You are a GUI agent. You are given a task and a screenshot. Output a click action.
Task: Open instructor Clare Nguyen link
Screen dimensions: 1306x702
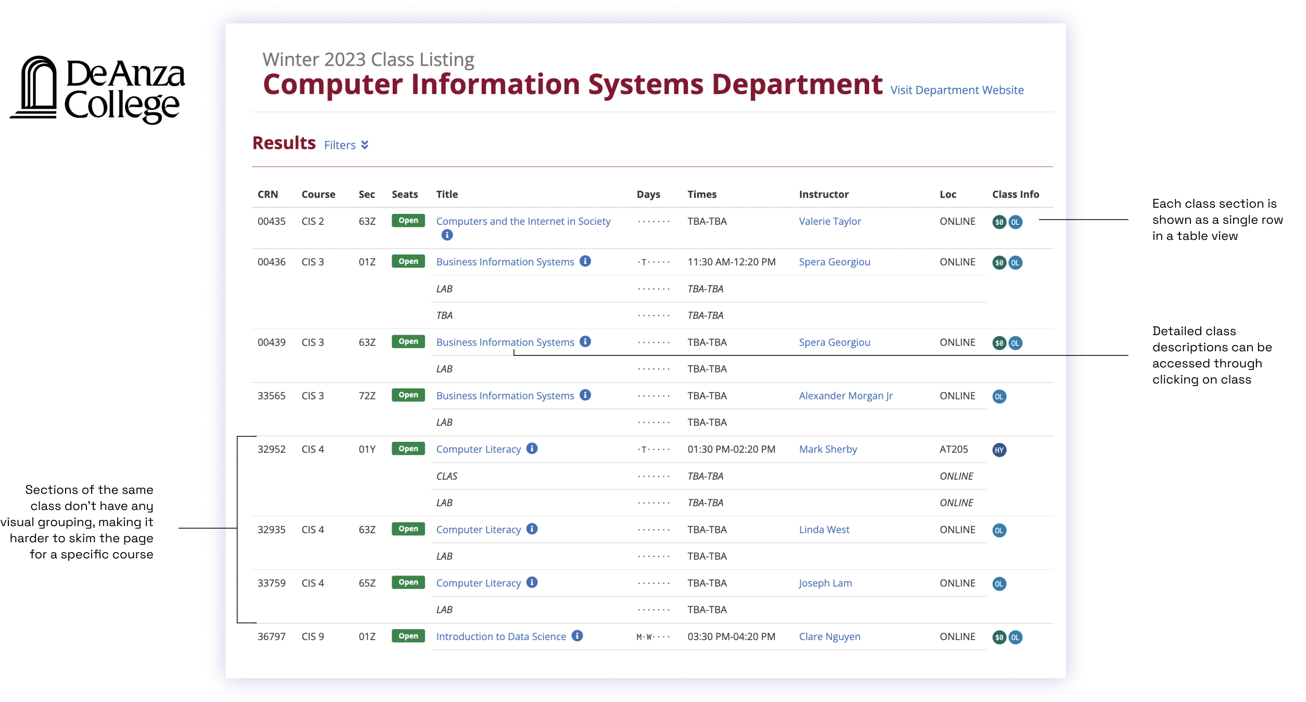(x=830, y=636)
